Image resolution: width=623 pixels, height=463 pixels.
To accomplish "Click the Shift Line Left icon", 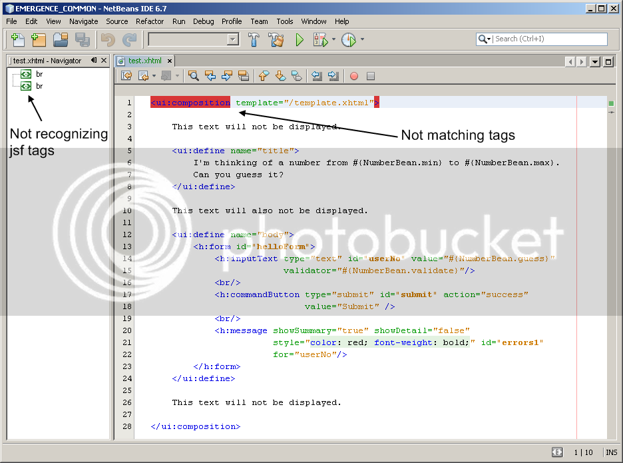I will pos(317,75).
